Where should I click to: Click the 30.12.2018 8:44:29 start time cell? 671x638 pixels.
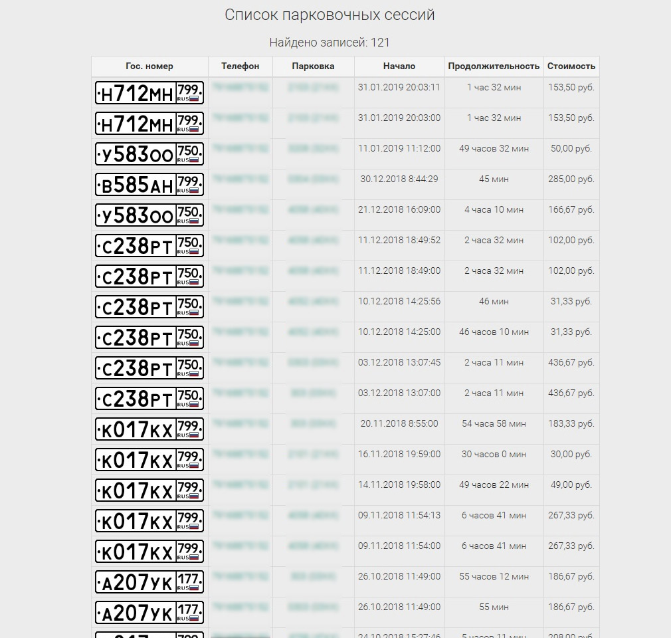399,179
